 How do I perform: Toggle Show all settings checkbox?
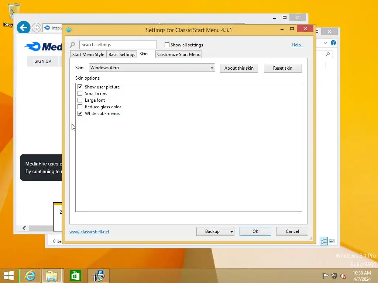click(167, 45)
